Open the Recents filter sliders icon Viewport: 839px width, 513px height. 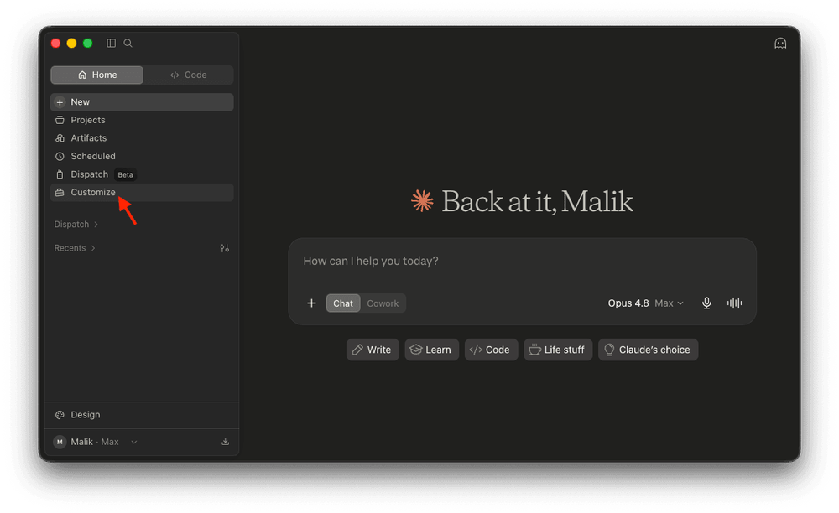point(225,248)
